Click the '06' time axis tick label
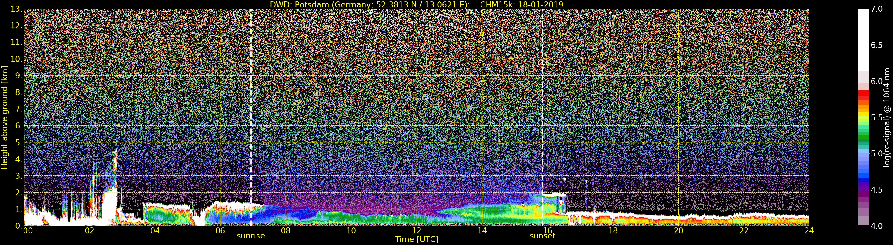Screen dimensions: 893x245 point(220,231)
